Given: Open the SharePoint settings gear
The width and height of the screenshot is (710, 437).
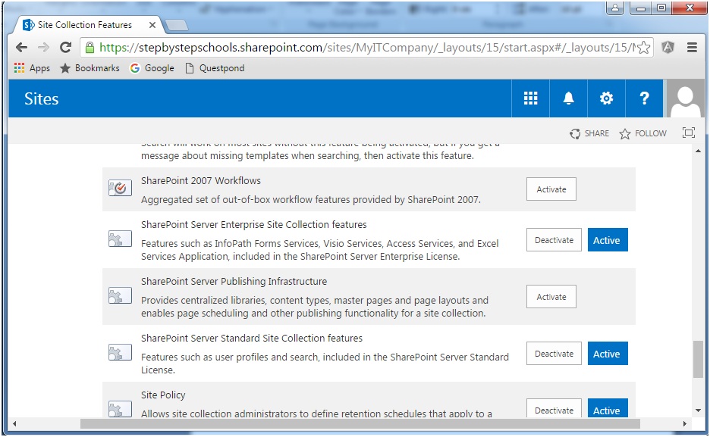Looking at the screenshot, I should click(x=606, y=98).
